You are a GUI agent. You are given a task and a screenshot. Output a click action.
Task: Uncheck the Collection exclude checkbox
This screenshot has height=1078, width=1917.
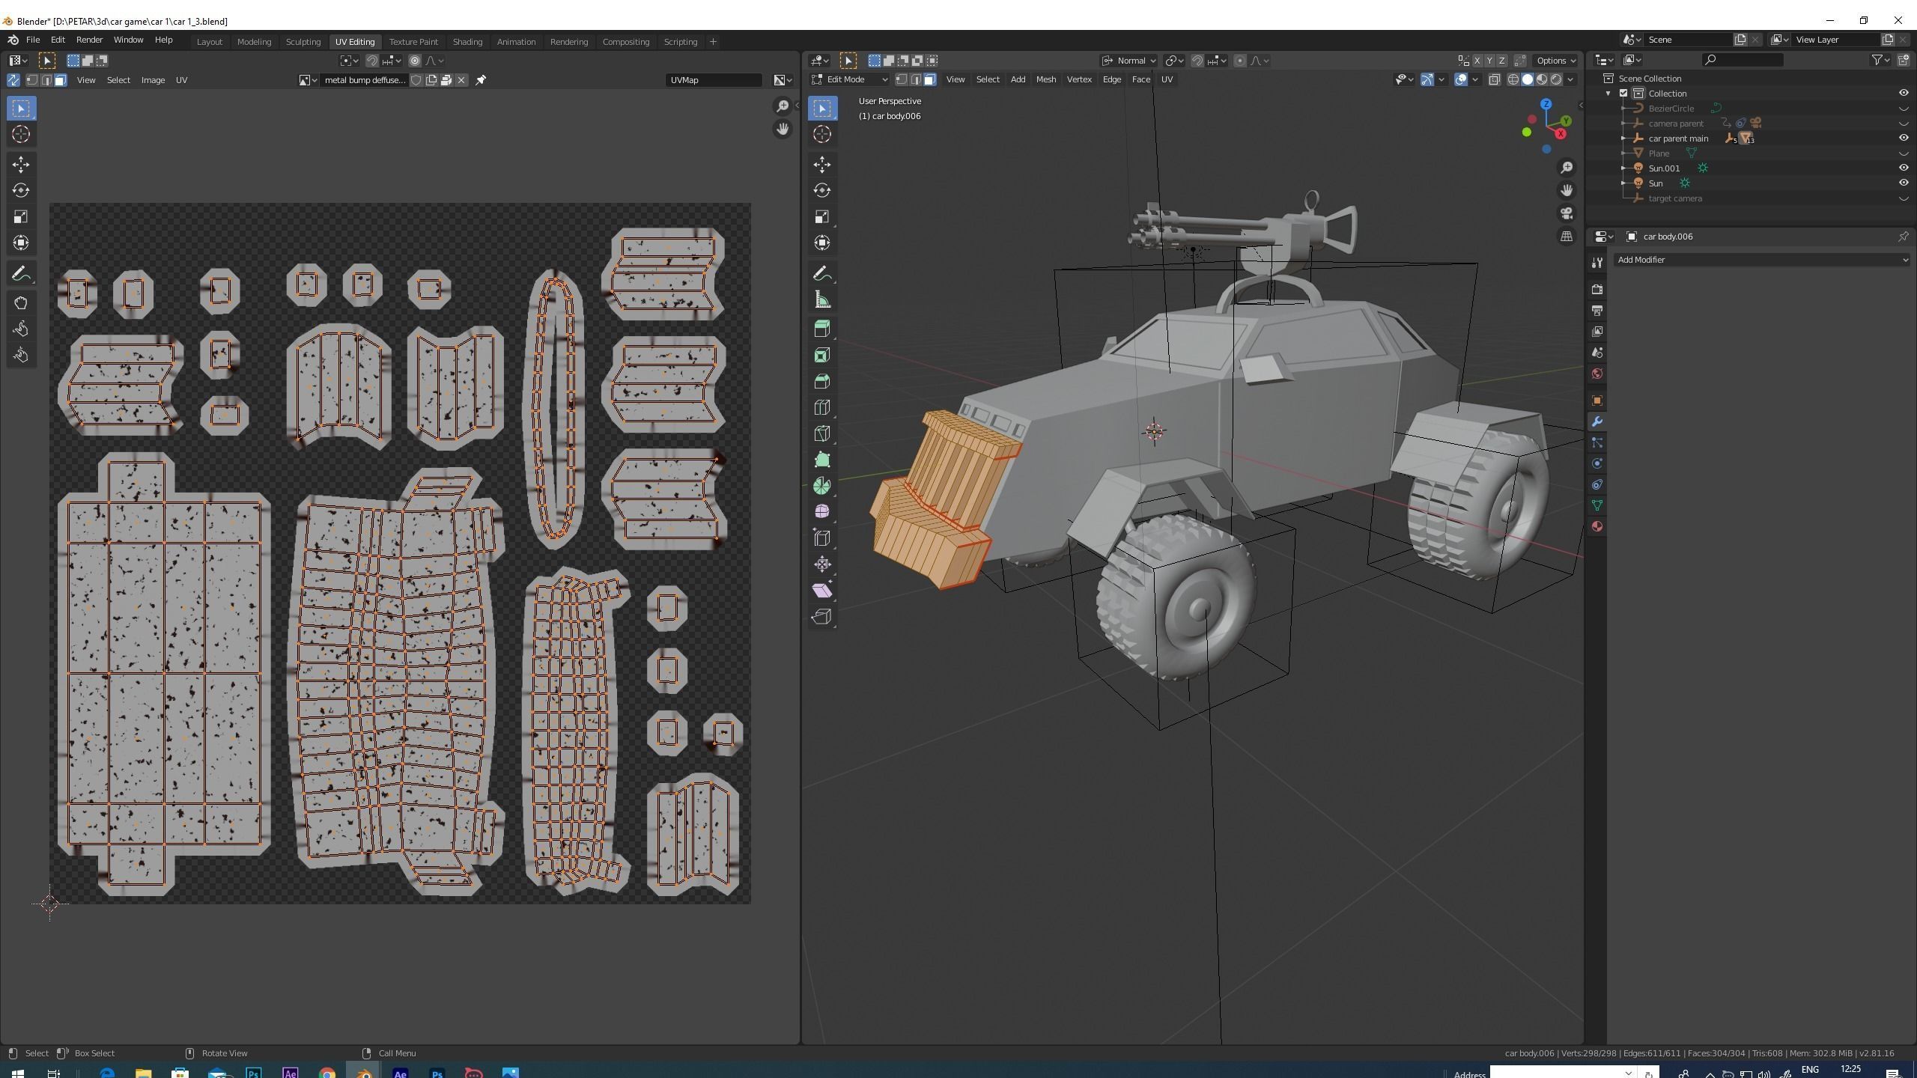(x=1623, y=93)
